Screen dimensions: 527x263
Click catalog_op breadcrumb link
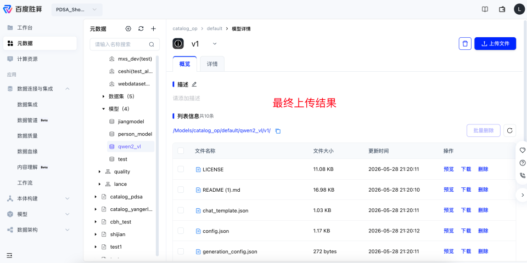point(185,28)
